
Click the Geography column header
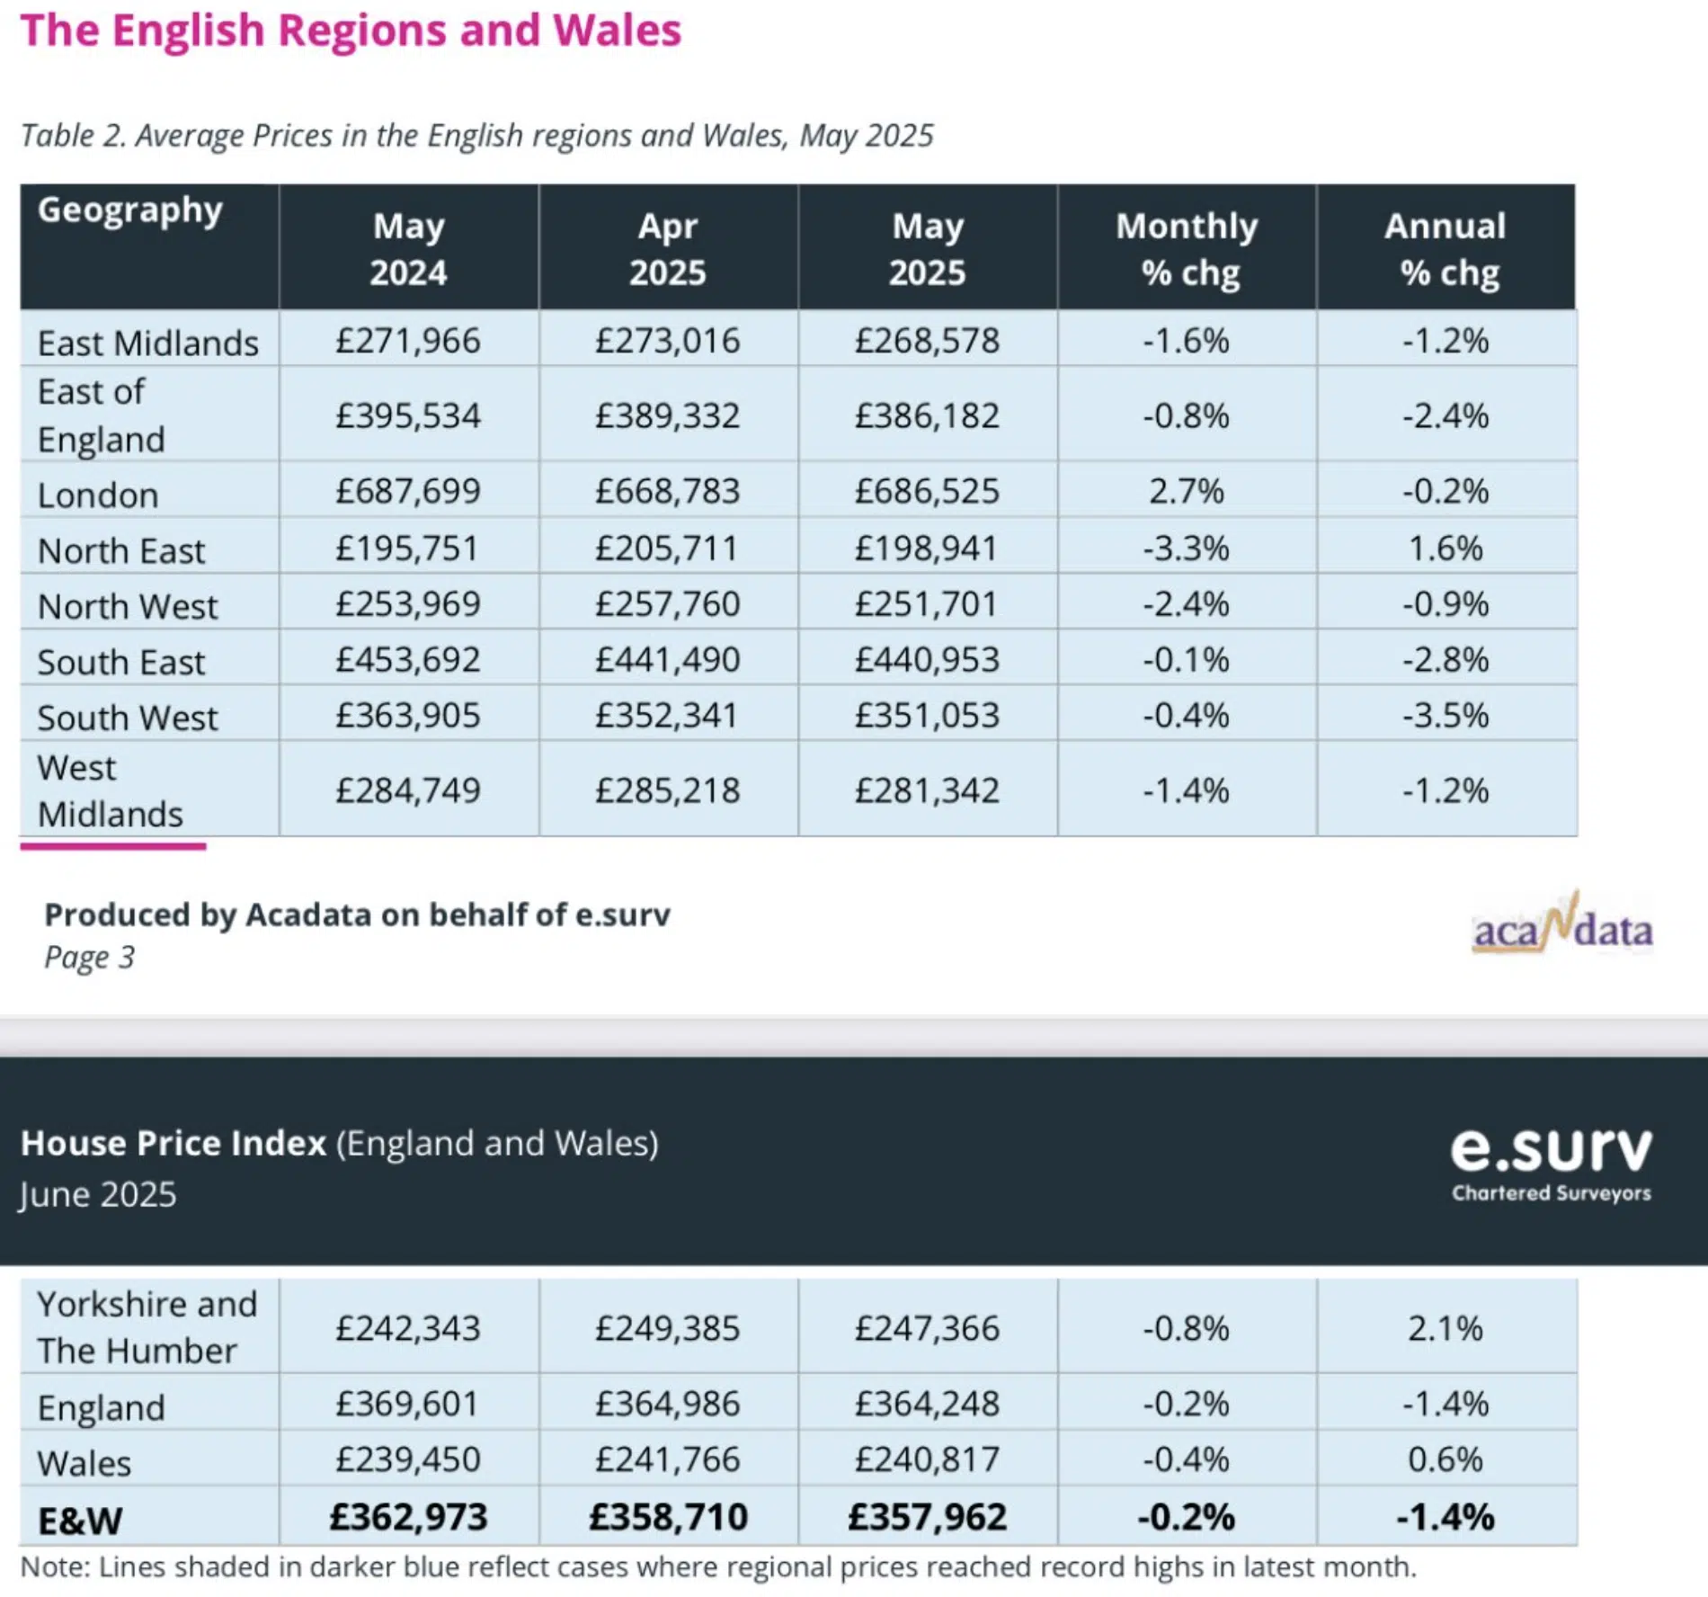tap(130, 210)
